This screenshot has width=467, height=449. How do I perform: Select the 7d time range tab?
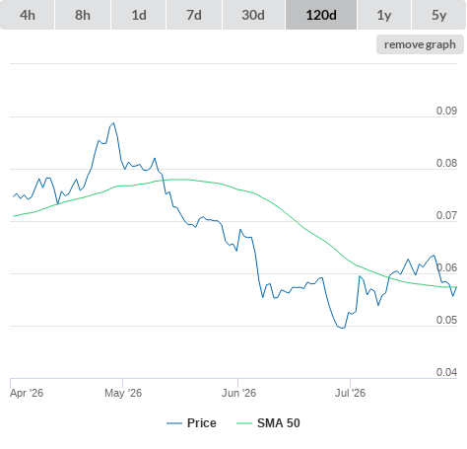coord(194,15)
